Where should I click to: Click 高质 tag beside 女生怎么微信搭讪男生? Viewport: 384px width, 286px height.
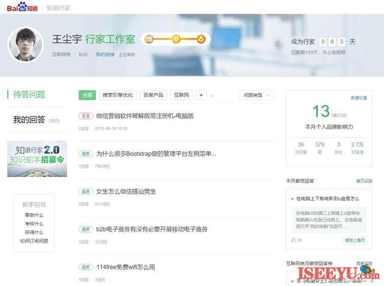click(x=86, y=191)
